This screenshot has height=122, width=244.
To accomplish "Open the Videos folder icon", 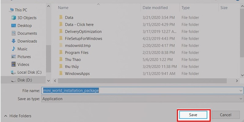I will pyautogui.click(x=14, y=64).
